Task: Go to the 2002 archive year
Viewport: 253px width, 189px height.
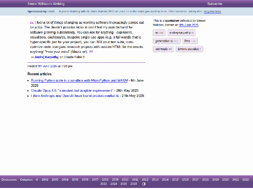Action: [x=45, y=180]
